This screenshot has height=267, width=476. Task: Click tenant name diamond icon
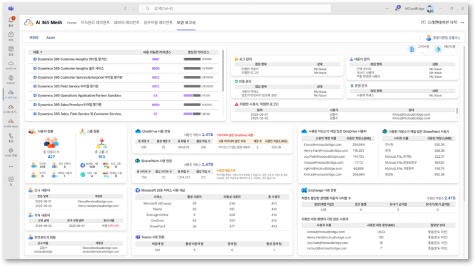[438, 49]
